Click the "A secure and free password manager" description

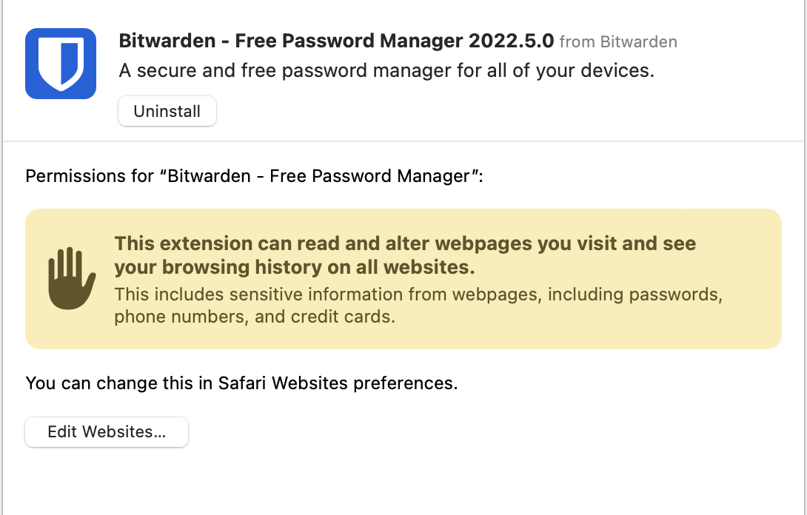pos(296,72)
